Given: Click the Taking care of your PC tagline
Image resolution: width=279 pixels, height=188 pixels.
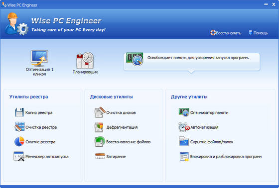Looking at the screenshot, I should coord(69,30).
